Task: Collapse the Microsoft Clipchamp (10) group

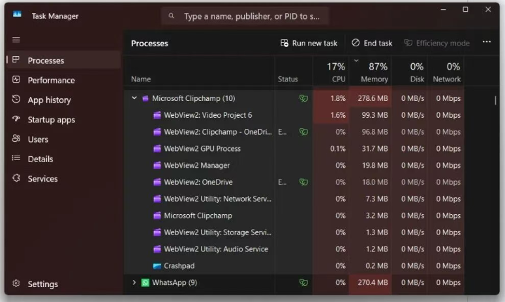Action: pyautogui.click(x=134, y=98)
